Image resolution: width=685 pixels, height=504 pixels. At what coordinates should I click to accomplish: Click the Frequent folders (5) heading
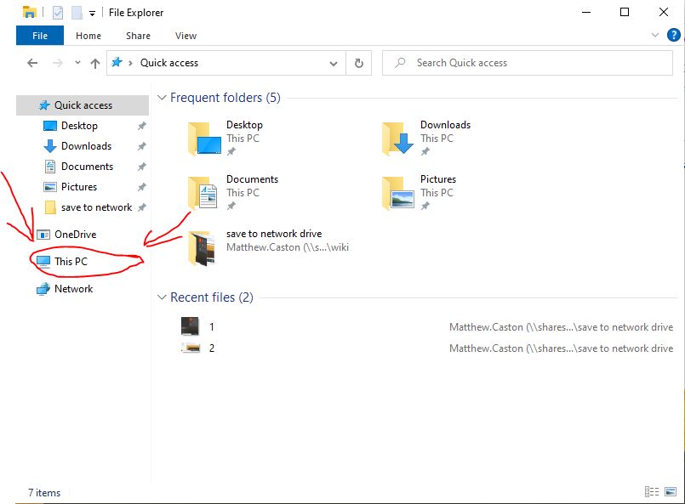[225, 98]
